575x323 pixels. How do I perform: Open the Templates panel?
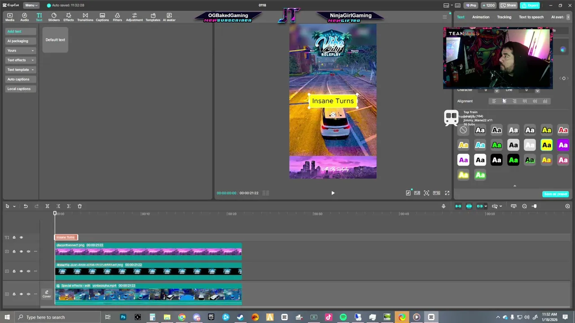tap(153, 17)
